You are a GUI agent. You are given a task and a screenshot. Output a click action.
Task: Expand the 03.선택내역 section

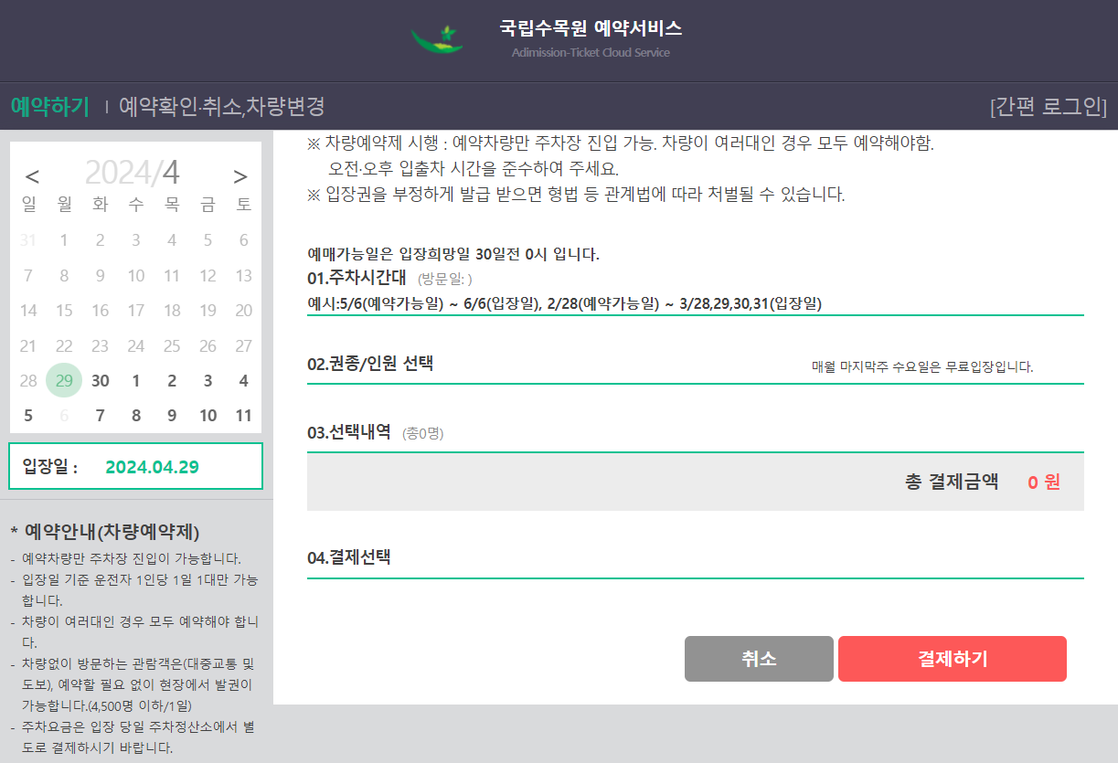click(x=349, y=432)
